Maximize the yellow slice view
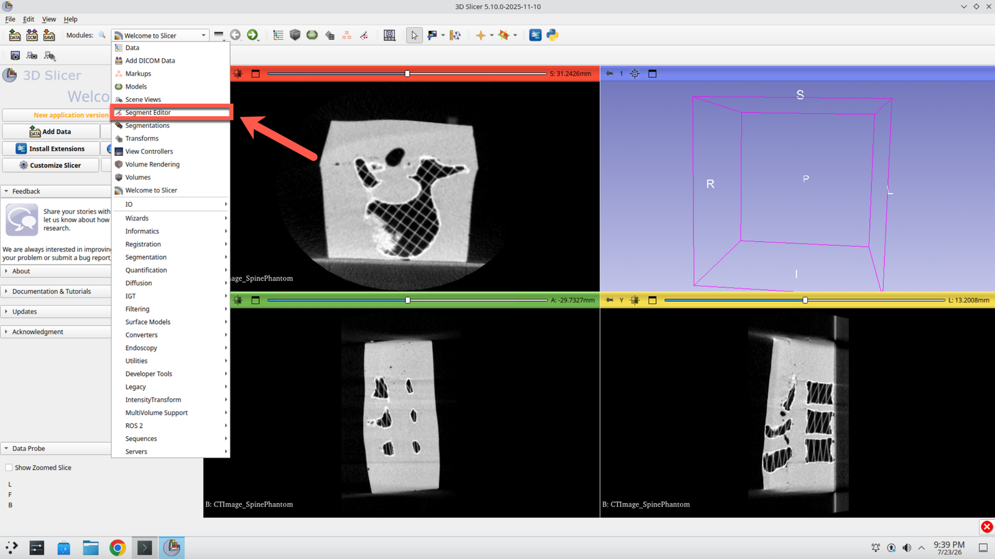The height and width of the screenshot is (559, 995). coord(652,300)
